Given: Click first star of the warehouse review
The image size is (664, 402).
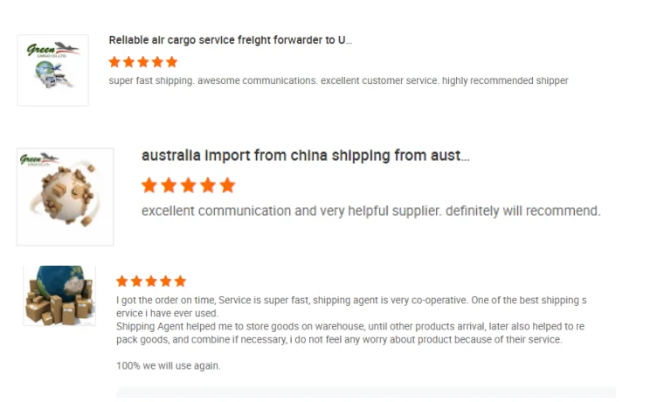Looking at the screenshot, I should [x=122, y=281].
